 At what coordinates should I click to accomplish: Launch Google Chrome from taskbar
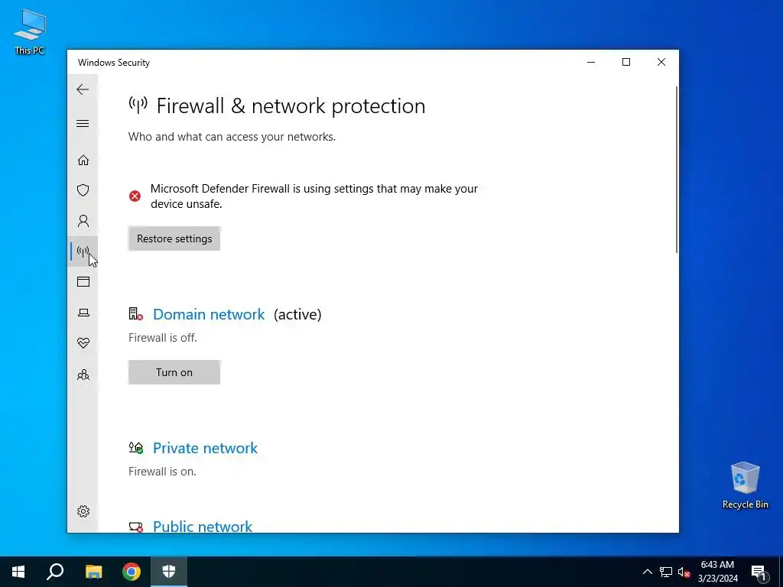(x=132, y=572)
